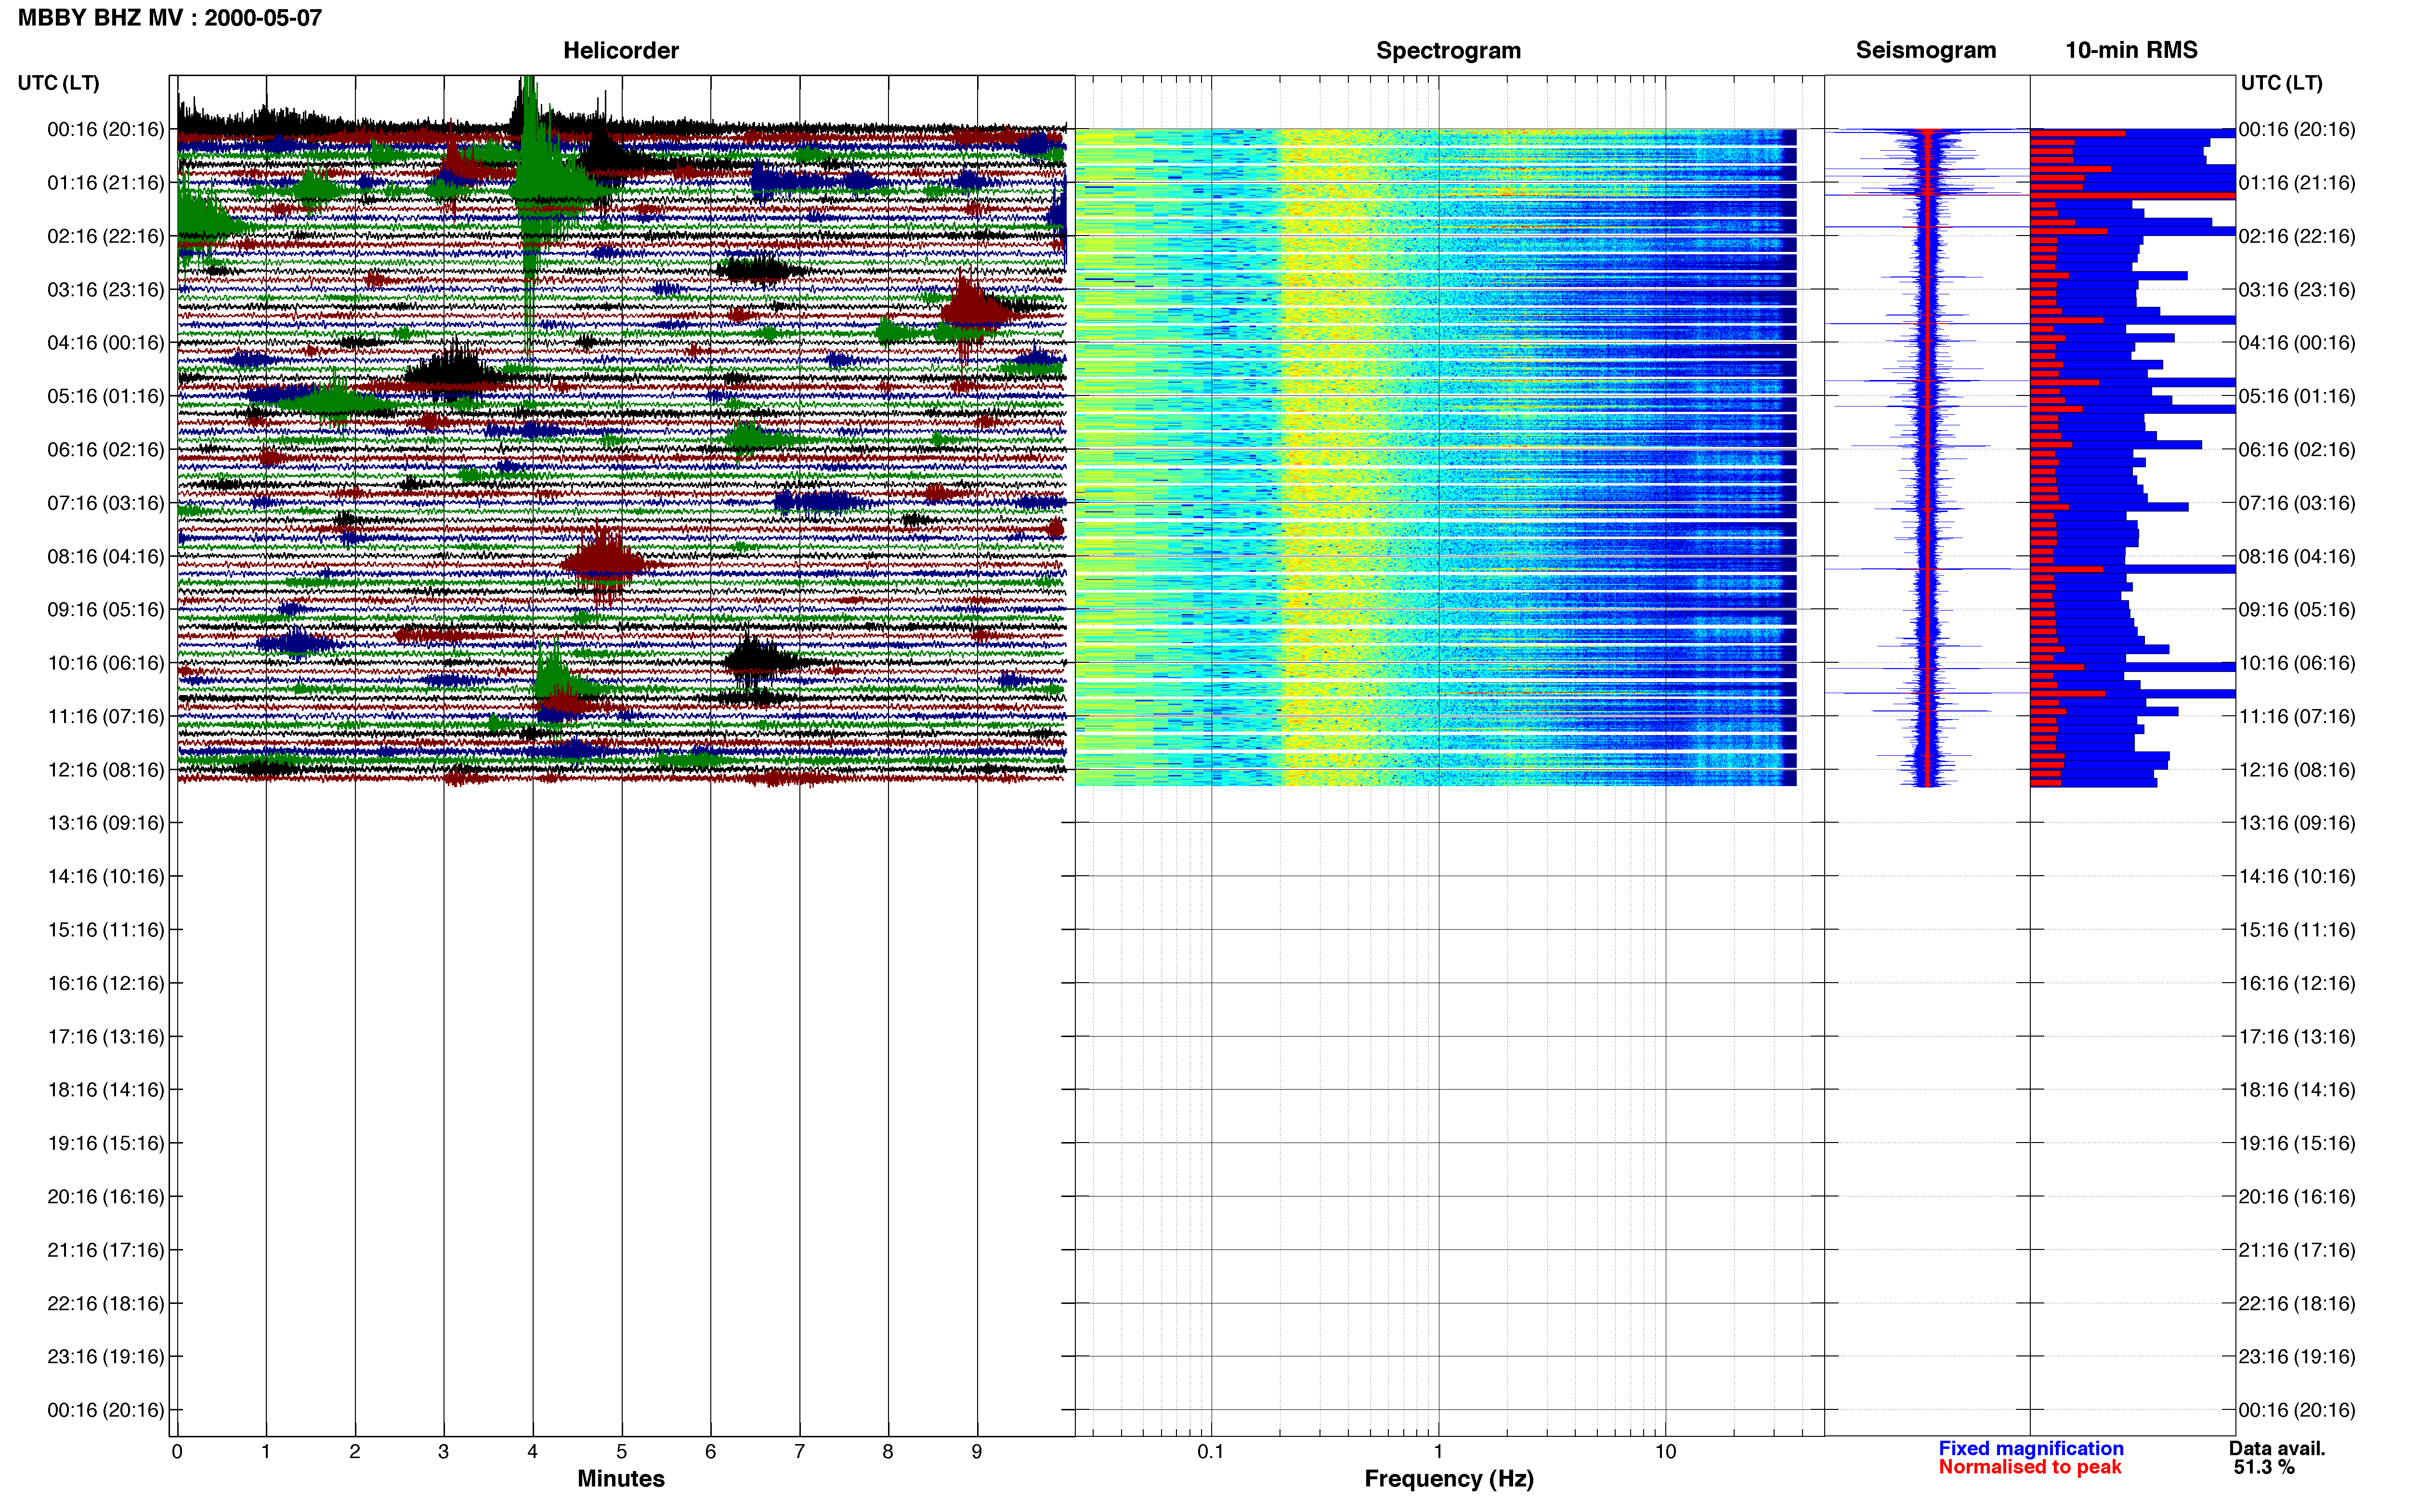Click the title 'MBBY BHZ MV : 2000-05-07'
The width and height of the screenshot is (2417, 1512).
pyautogui.click(x=170, y=18)
